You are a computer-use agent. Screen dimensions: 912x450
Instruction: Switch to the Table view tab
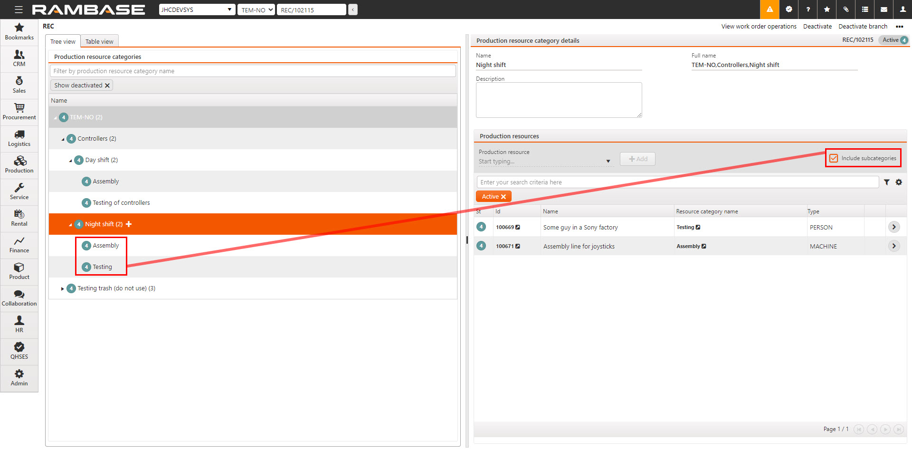pos(99,41)
